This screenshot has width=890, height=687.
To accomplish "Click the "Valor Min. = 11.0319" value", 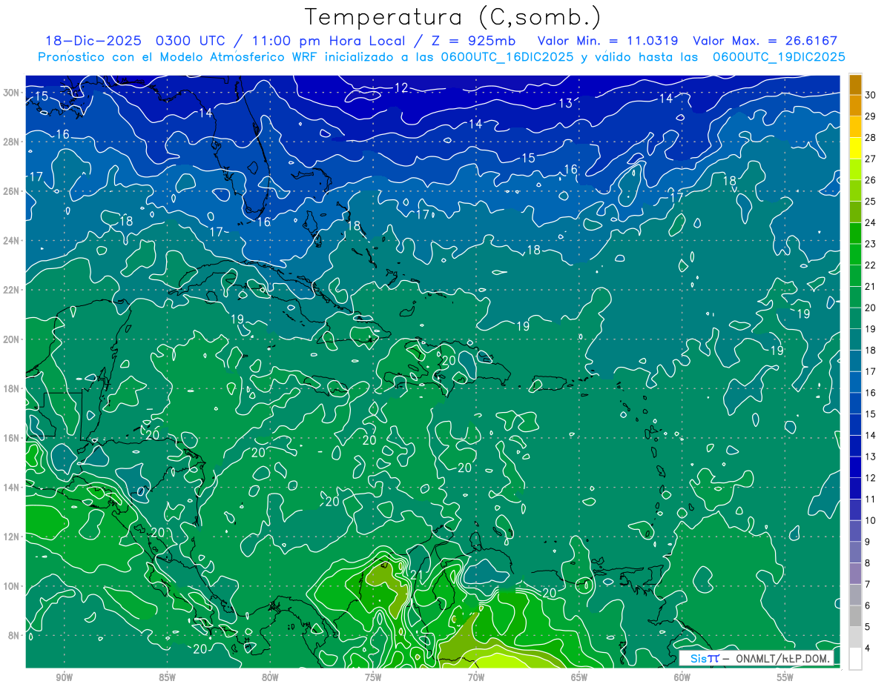I will [607, 41].
